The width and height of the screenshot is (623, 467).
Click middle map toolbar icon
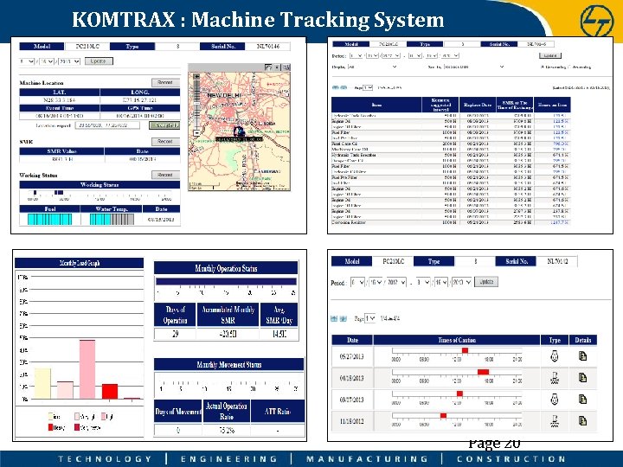(x=278, y=67)
